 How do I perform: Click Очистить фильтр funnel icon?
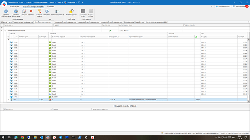39,11
